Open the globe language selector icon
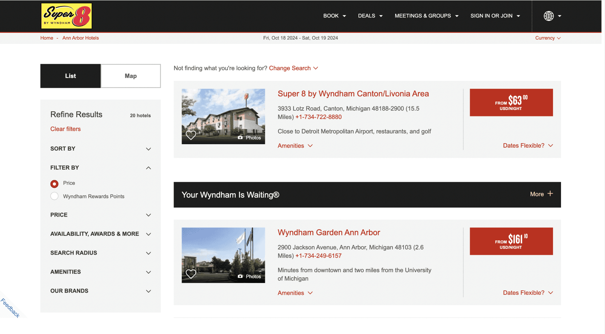Image resolution: width=605 pixels, height=334 pixels. pos(549,16)
